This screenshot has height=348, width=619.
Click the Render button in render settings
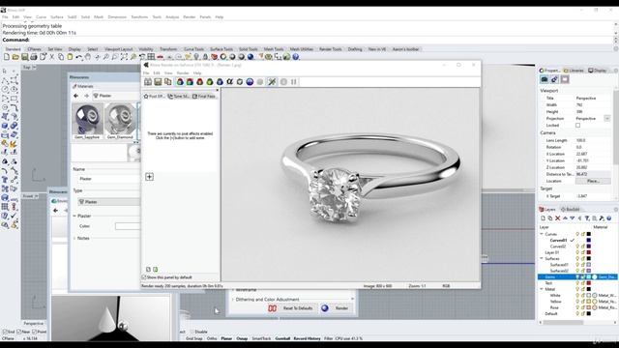(336, 308)
